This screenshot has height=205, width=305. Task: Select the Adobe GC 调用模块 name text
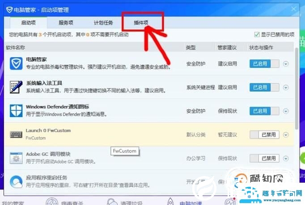(x=48, y=154)
